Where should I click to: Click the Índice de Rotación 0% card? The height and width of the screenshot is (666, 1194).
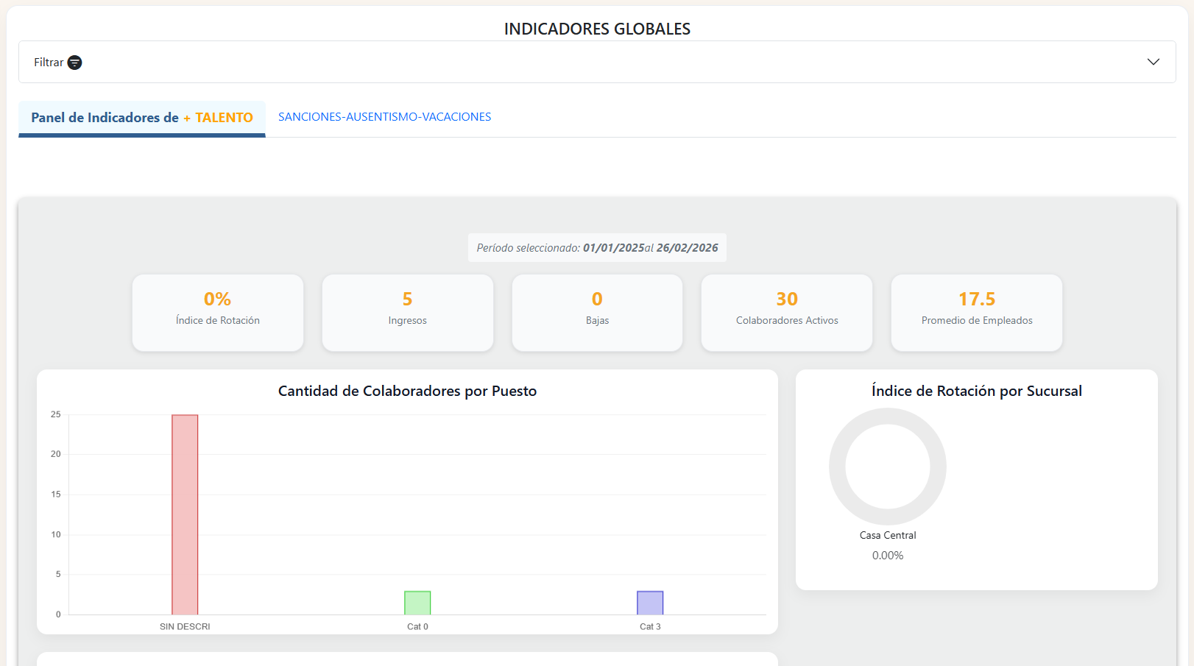click(218, 312)
